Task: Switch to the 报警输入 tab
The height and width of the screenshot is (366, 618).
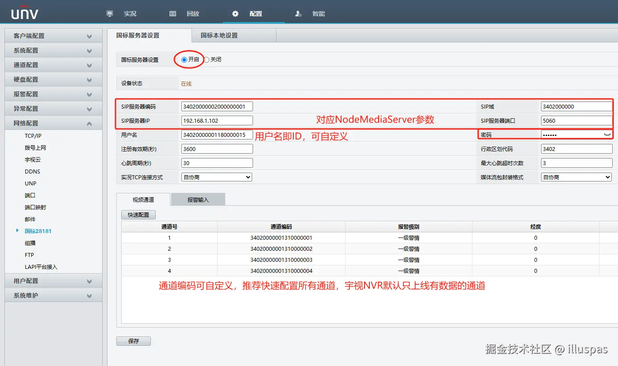Action: tap(198, 200)
